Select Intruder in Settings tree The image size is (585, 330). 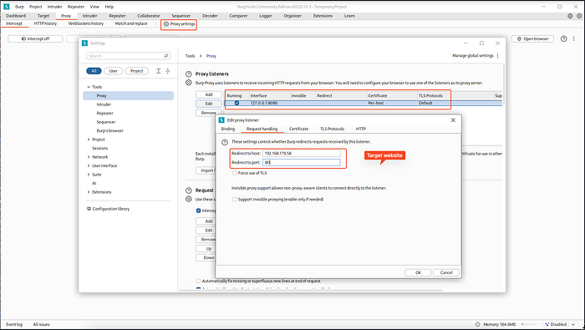click(x=104, y=104)
